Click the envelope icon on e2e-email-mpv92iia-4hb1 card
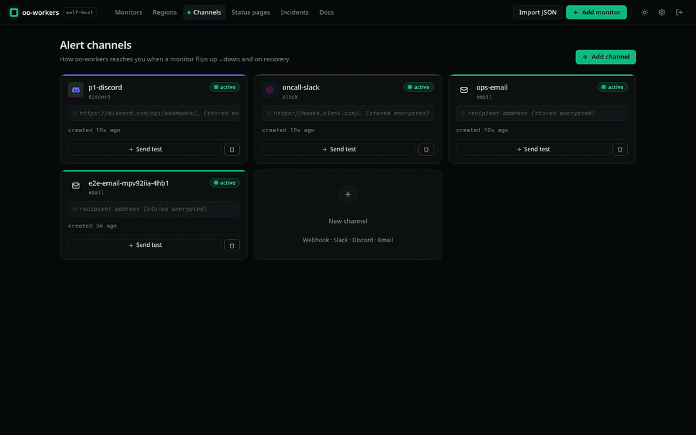 click(76, 186)
